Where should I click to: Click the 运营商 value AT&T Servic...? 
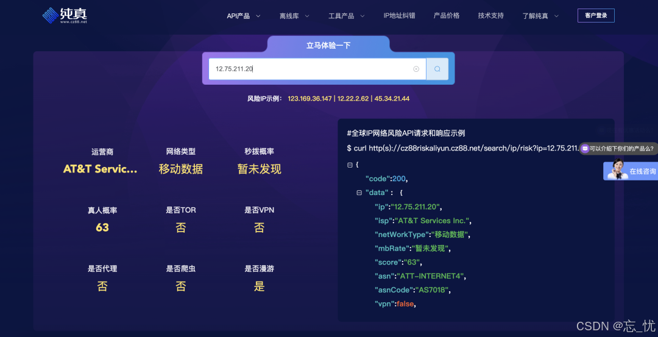[101, 169]
